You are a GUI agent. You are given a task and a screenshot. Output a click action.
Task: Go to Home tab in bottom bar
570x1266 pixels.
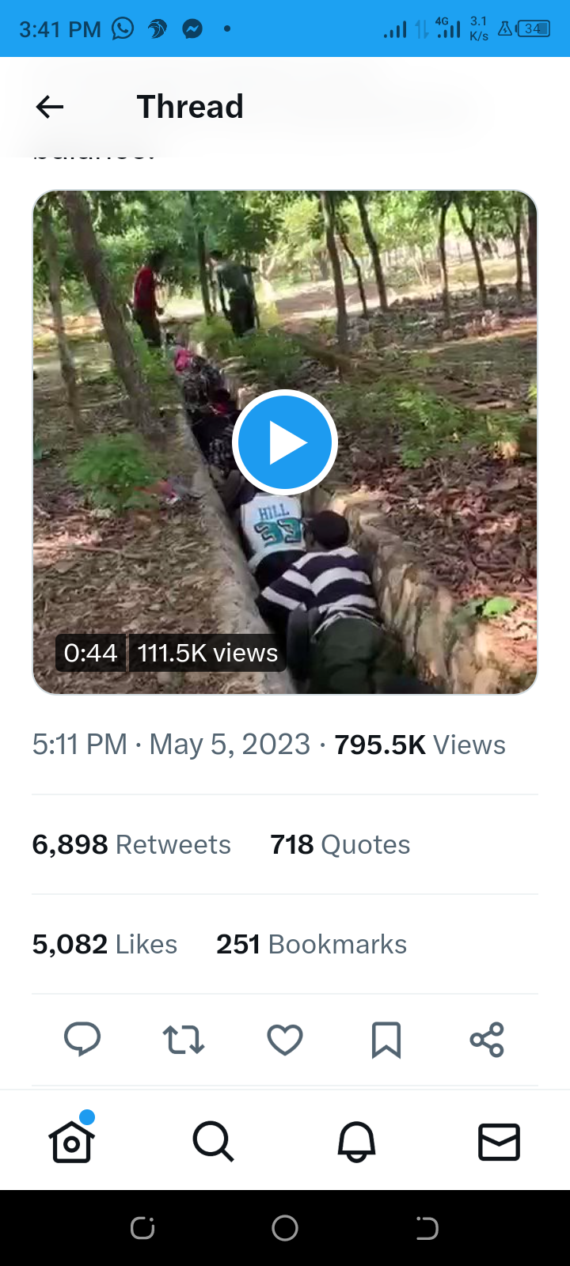pyautogui.click(x=71, y=1141)
